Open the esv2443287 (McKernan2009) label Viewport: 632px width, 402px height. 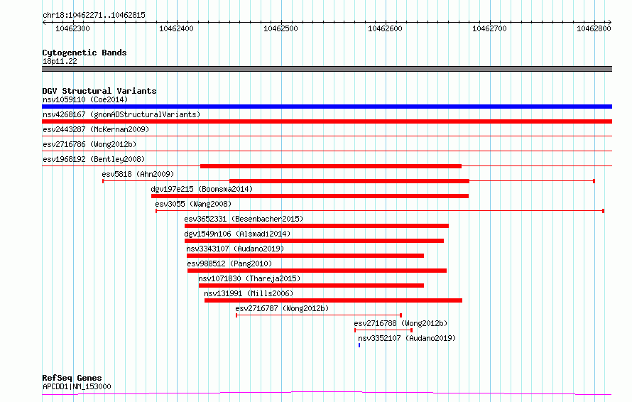tap(96, 129)
